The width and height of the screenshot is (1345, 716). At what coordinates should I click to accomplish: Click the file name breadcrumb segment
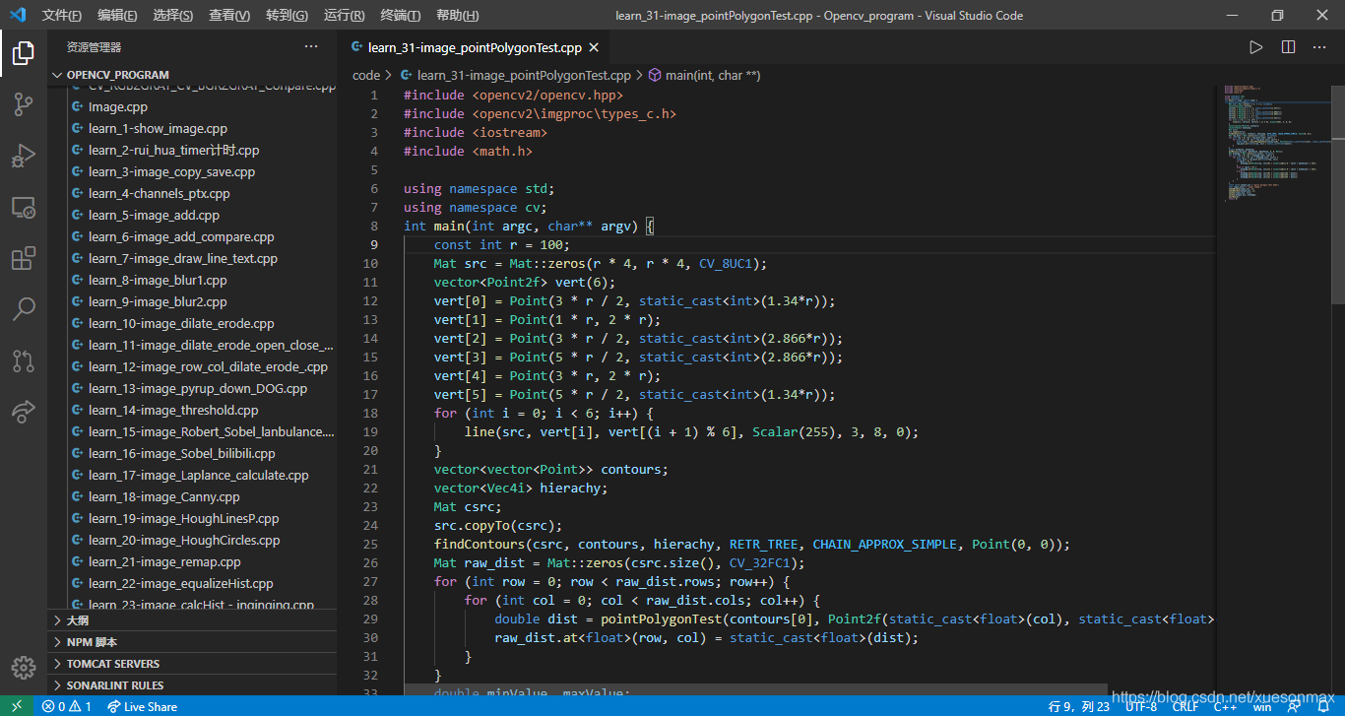[524, 75]
